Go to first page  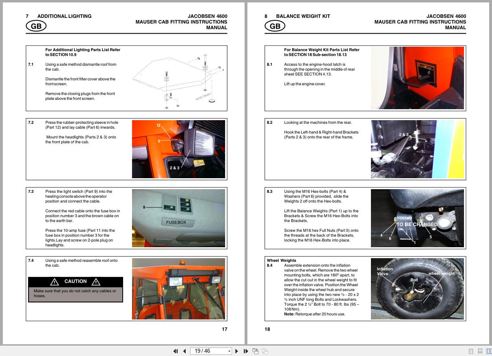click(x=176, y=351)
